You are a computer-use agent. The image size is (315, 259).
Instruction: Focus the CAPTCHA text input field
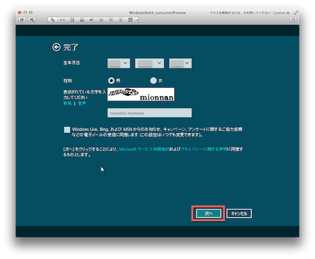(150, 113)
